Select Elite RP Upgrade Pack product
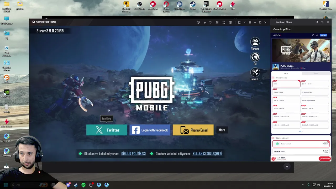336x189 pixels. point(315,100)
